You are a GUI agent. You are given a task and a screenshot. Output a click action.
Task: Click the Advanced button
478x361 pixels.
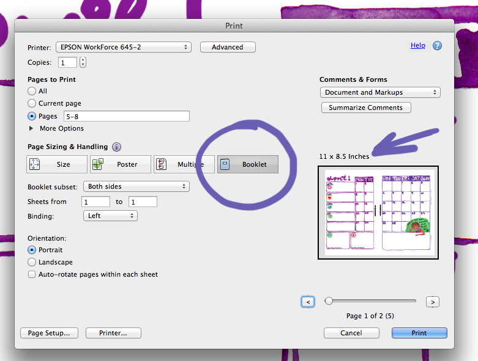click(227, 47)
